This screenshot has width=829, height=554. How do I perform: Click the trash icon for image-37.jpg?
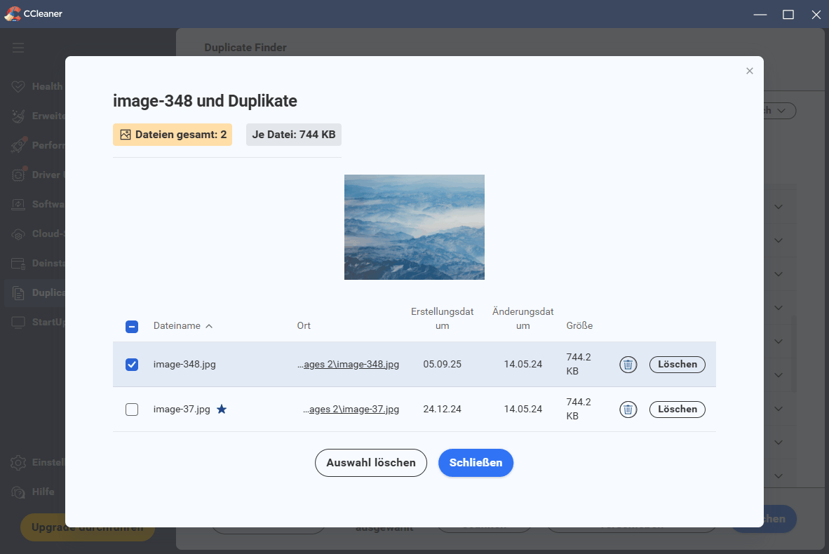(628, 409)
